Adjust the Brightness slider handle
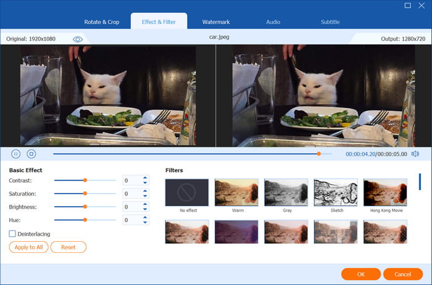 point(85,207)
